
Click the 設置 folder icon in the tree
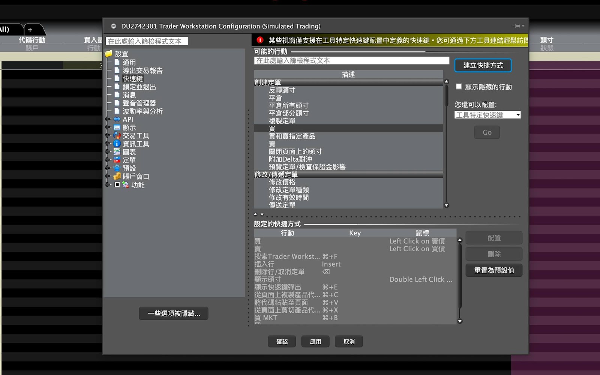[109, 54]
